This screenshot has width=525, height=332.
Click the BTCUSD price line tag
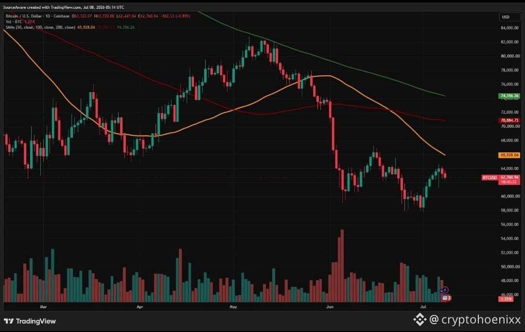tap(490, 178)
